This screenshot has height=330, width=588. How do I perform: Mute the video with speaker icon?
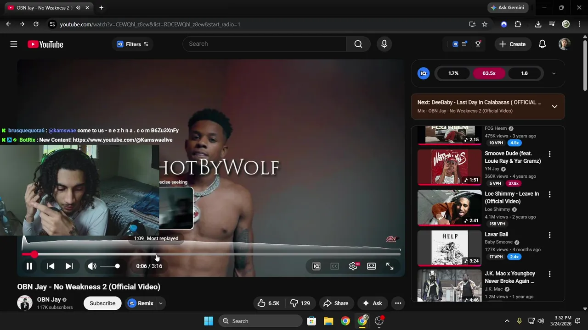(x=92, y=266)
